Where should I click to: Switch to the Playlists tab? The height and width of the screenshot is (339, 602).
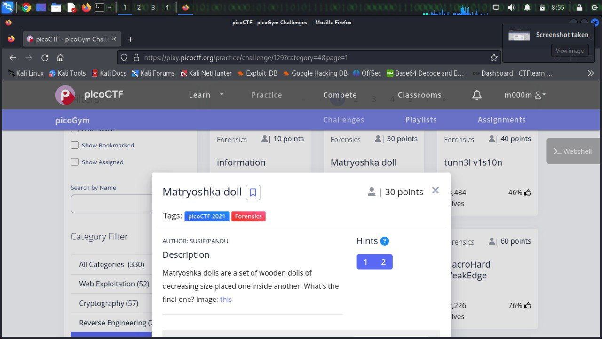(x=421, y=120)
